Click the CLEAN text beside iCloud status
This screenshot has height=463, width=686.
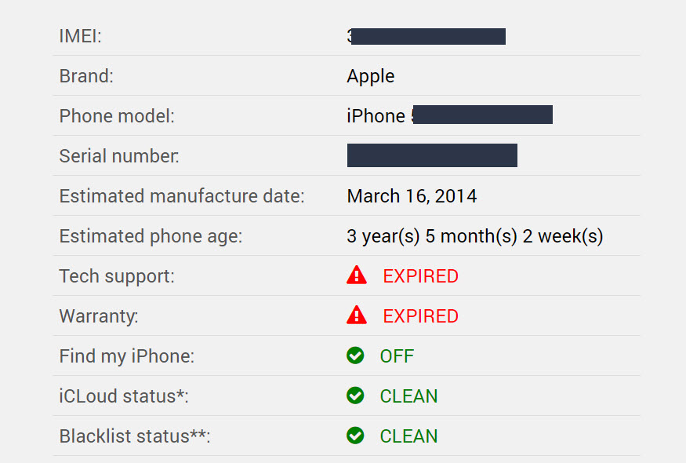pyautogui.click(x=408, y=396)
